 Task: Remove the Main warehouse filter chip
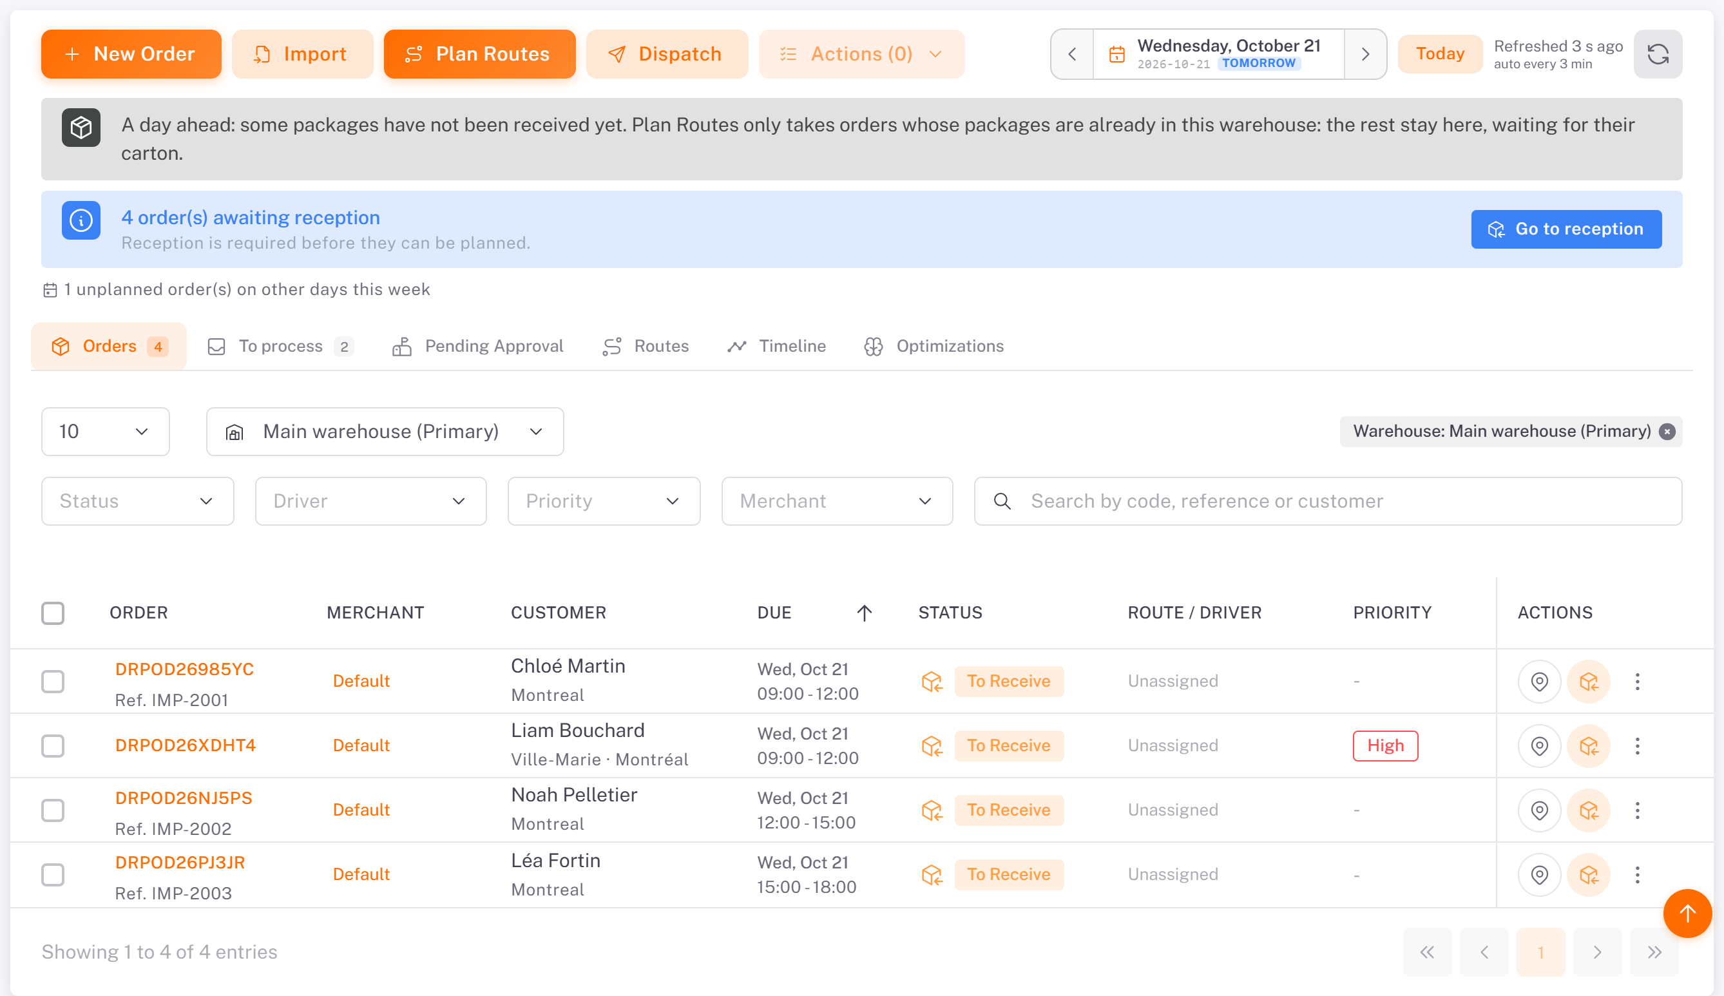(1667, 432)
